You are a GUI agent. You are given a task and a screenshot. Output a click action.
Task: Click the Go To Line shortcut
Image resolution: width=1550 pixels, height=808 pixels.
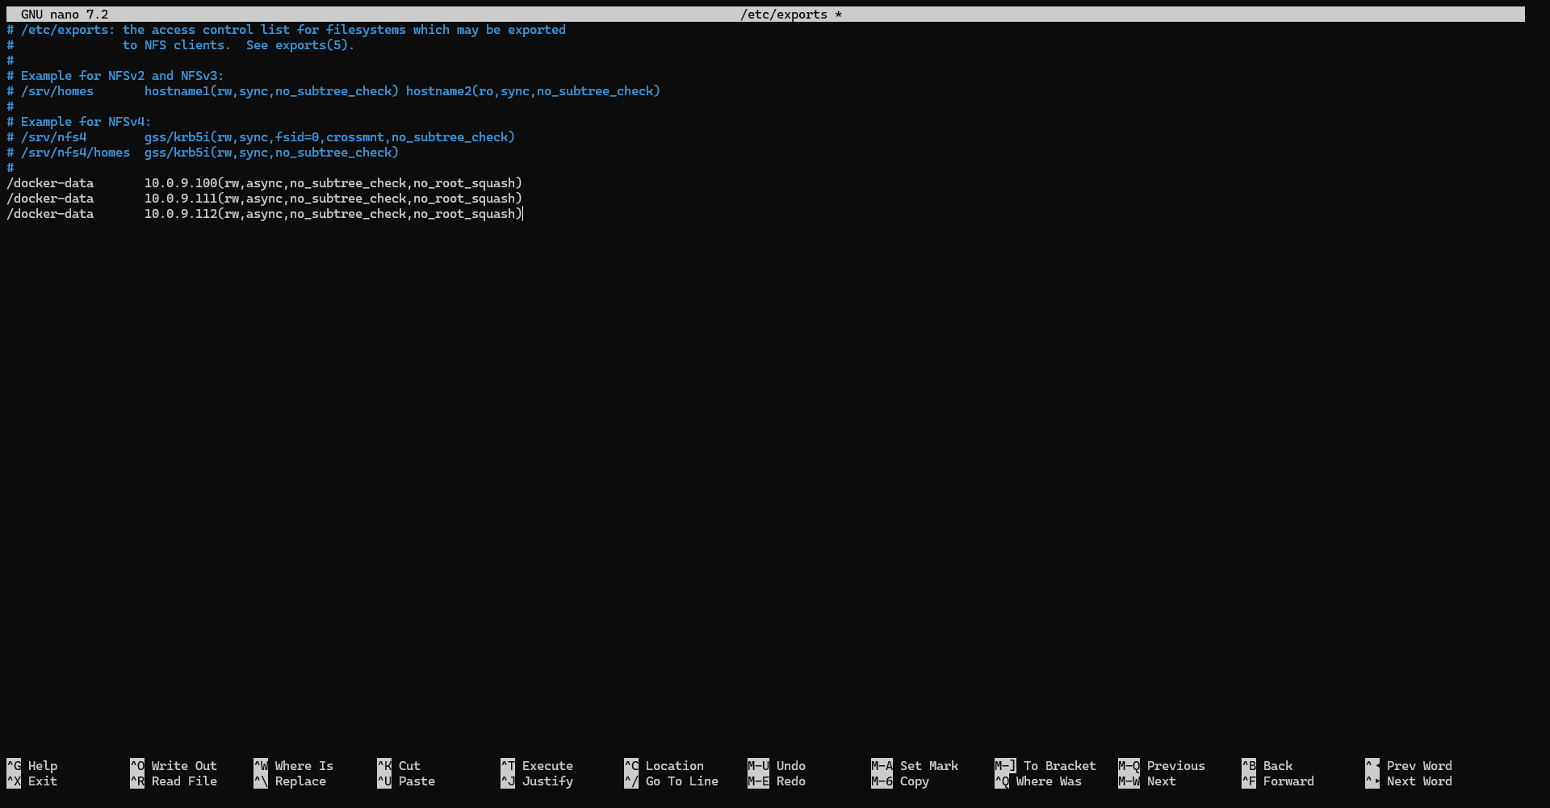tap(672, 781)
